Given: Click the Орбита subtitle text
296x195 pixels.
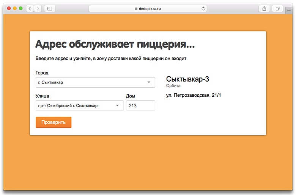Looking at the screenshot, I should [x=173, y=86].
